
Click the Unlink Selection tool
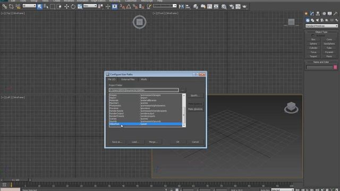pos(11,6)
